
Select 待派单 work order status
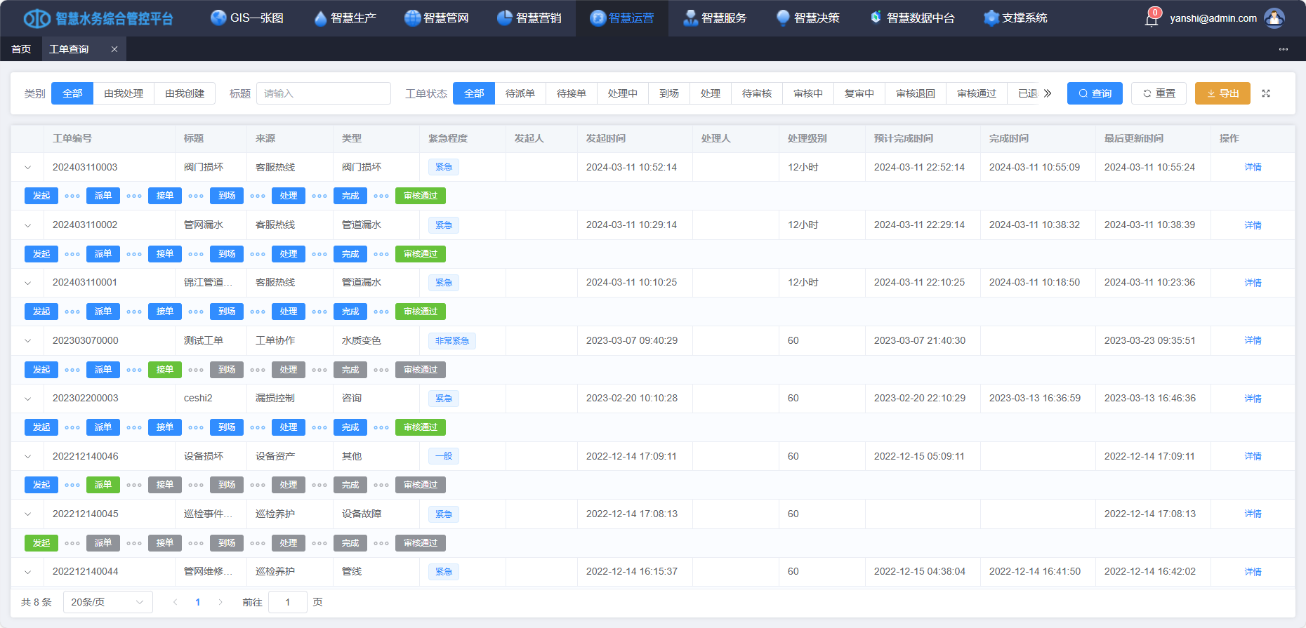520,93
